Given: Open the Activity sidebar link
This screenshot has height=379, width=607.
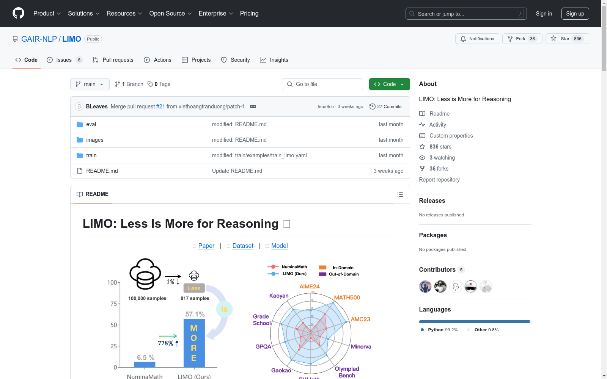Looking at the screenshot, I should point(433,125).
